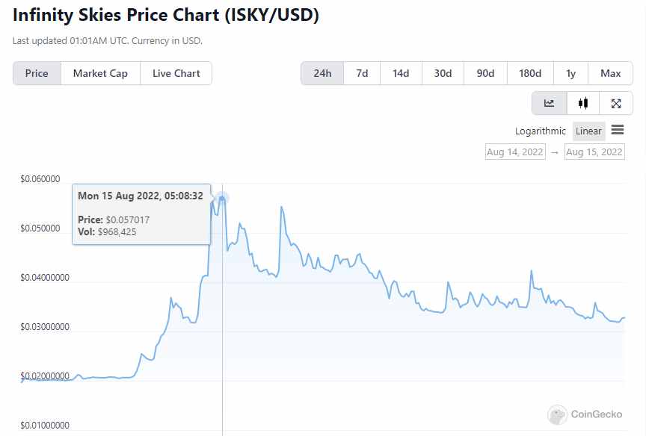Image resolution: width=646 pixels, height=436 pixels.
Task: Toggle Linear scale option
Action: (x=588, y=131)
